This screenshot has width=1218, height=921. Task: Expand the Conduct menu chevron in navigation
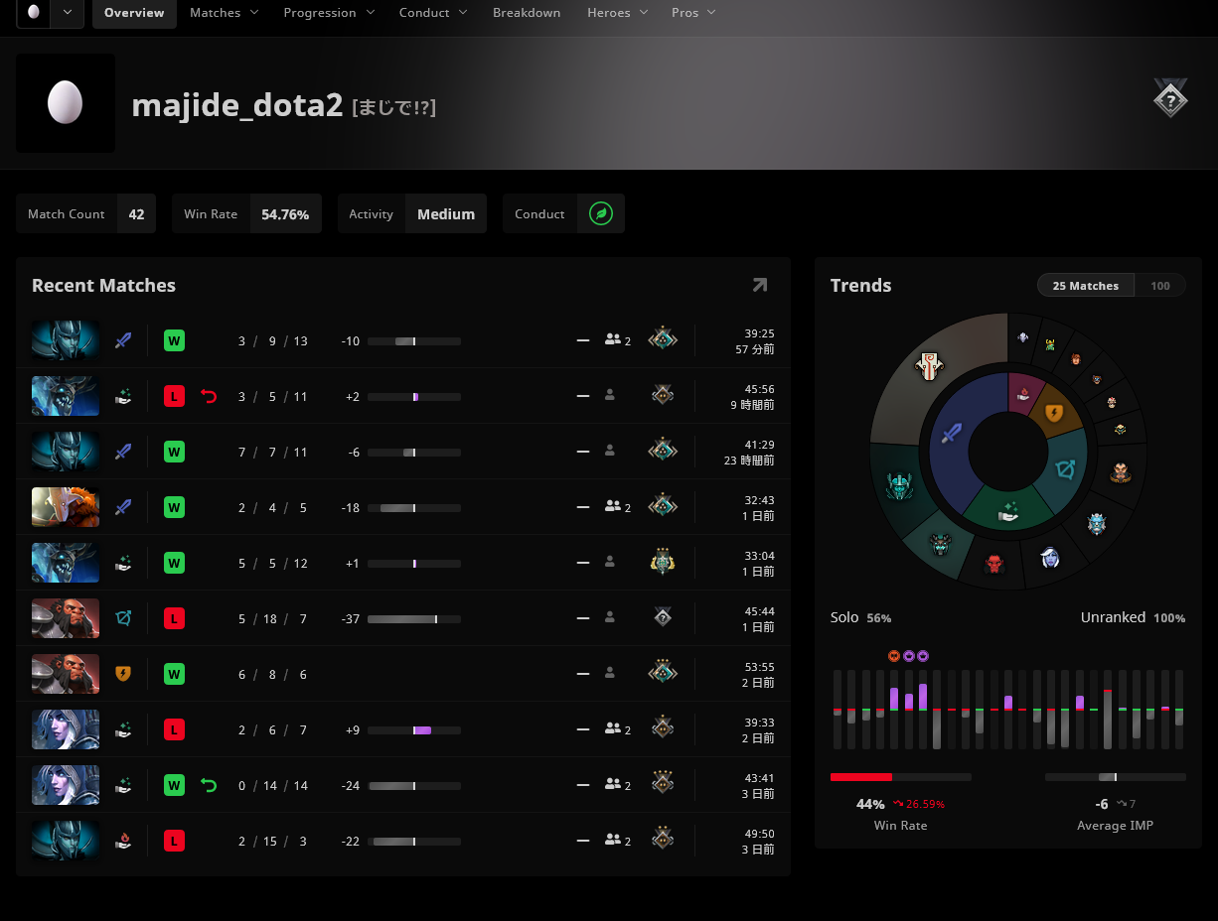[x=465, y=13]
